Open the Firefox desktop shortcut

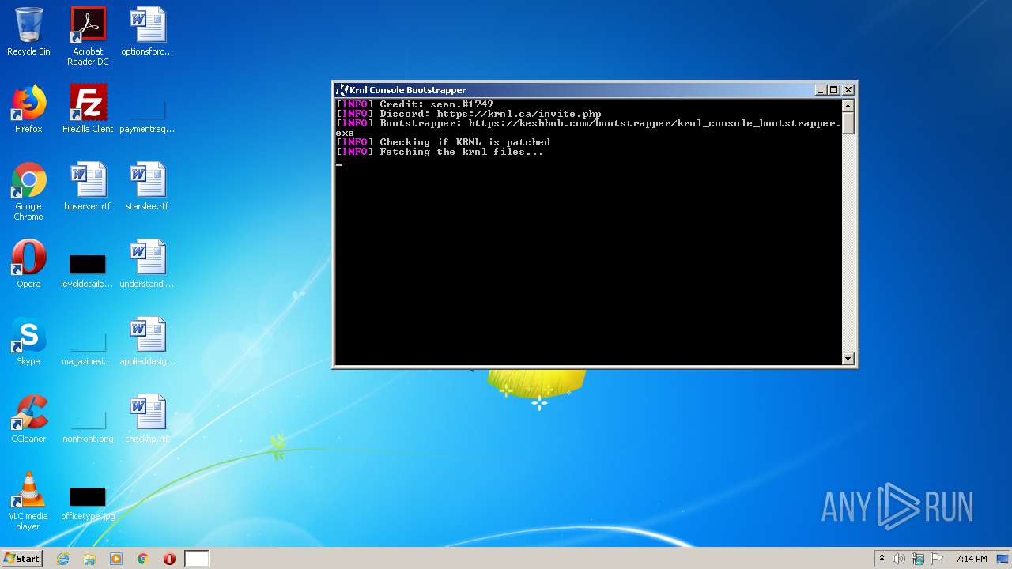28,110
